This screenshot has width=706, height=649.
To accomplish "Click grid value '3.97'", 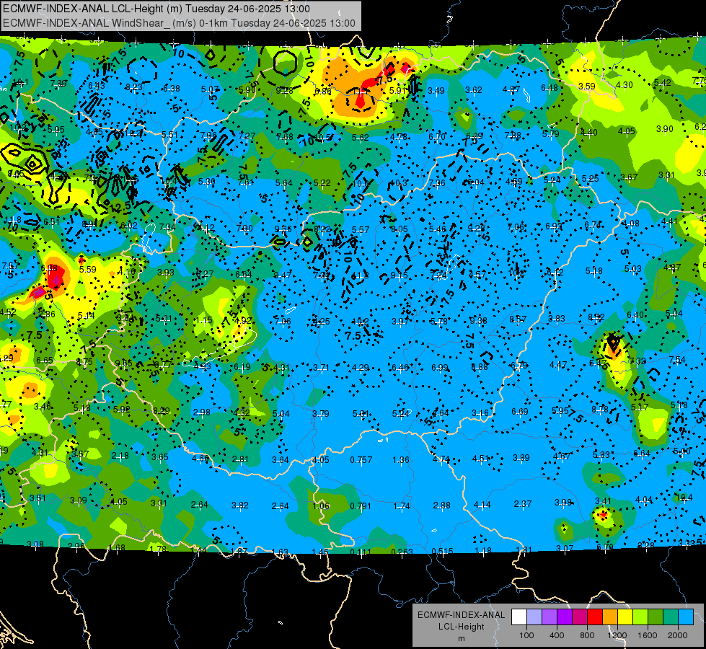I will pos(400,321).
